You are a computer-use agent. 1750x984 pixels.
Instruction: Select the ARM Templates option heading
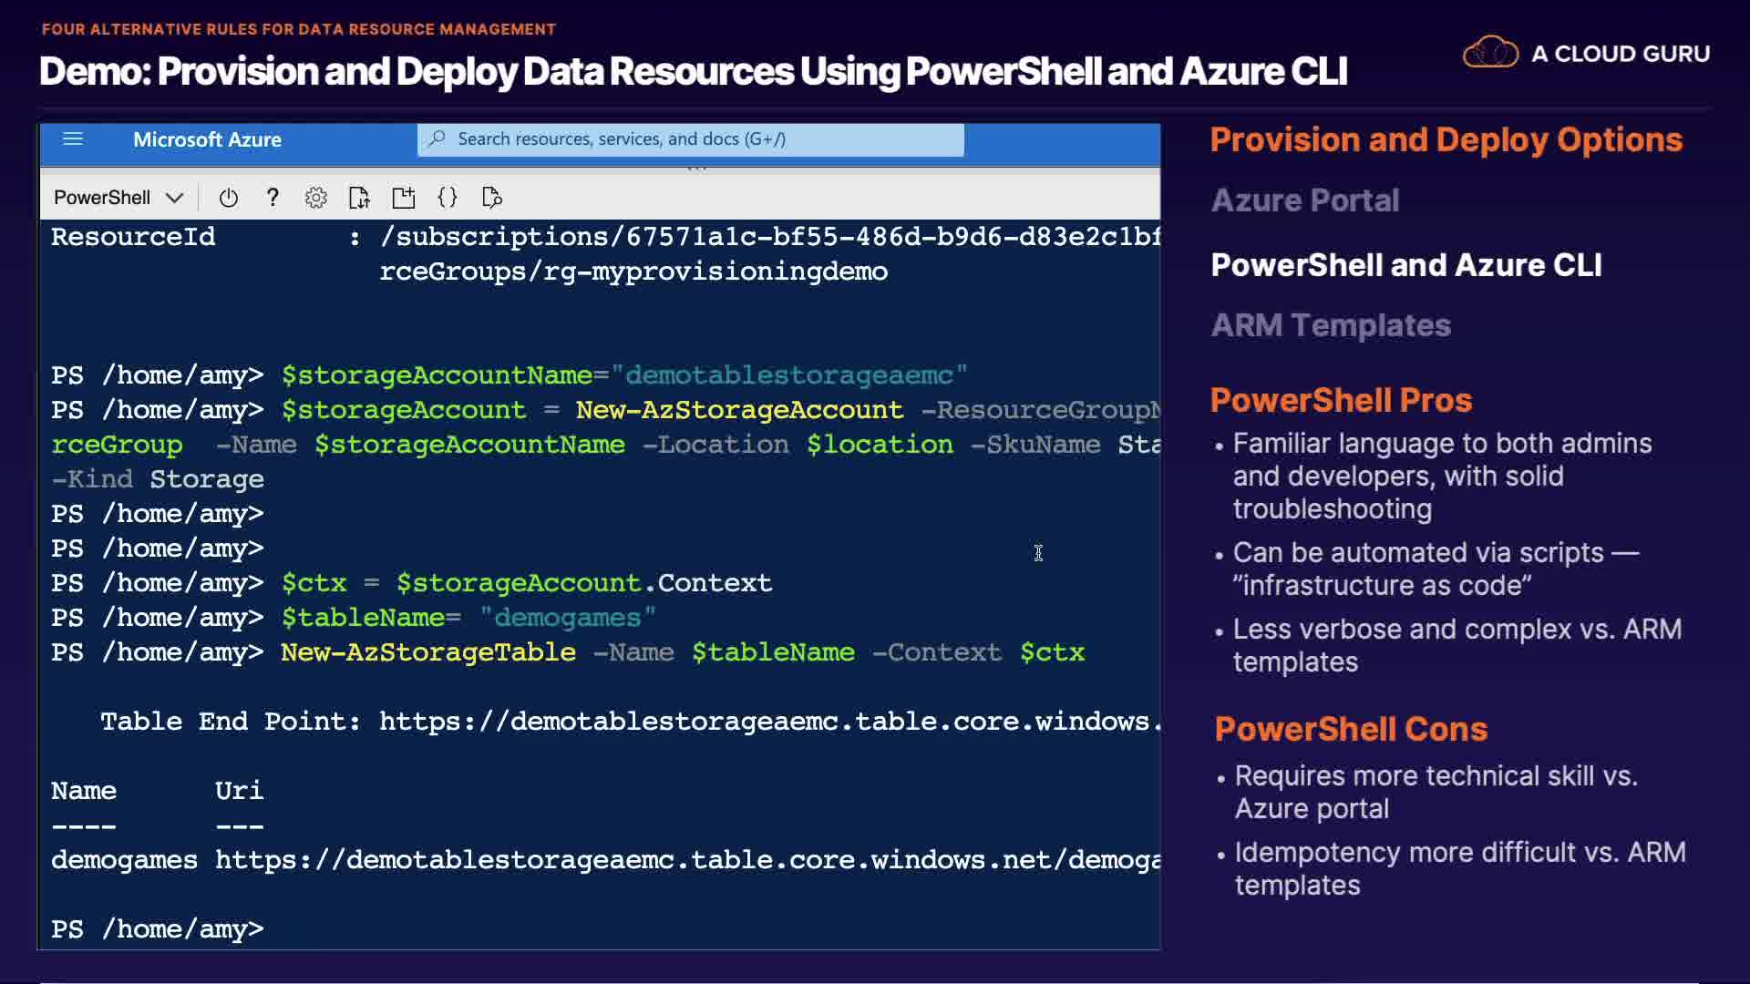click(1330, 325)
